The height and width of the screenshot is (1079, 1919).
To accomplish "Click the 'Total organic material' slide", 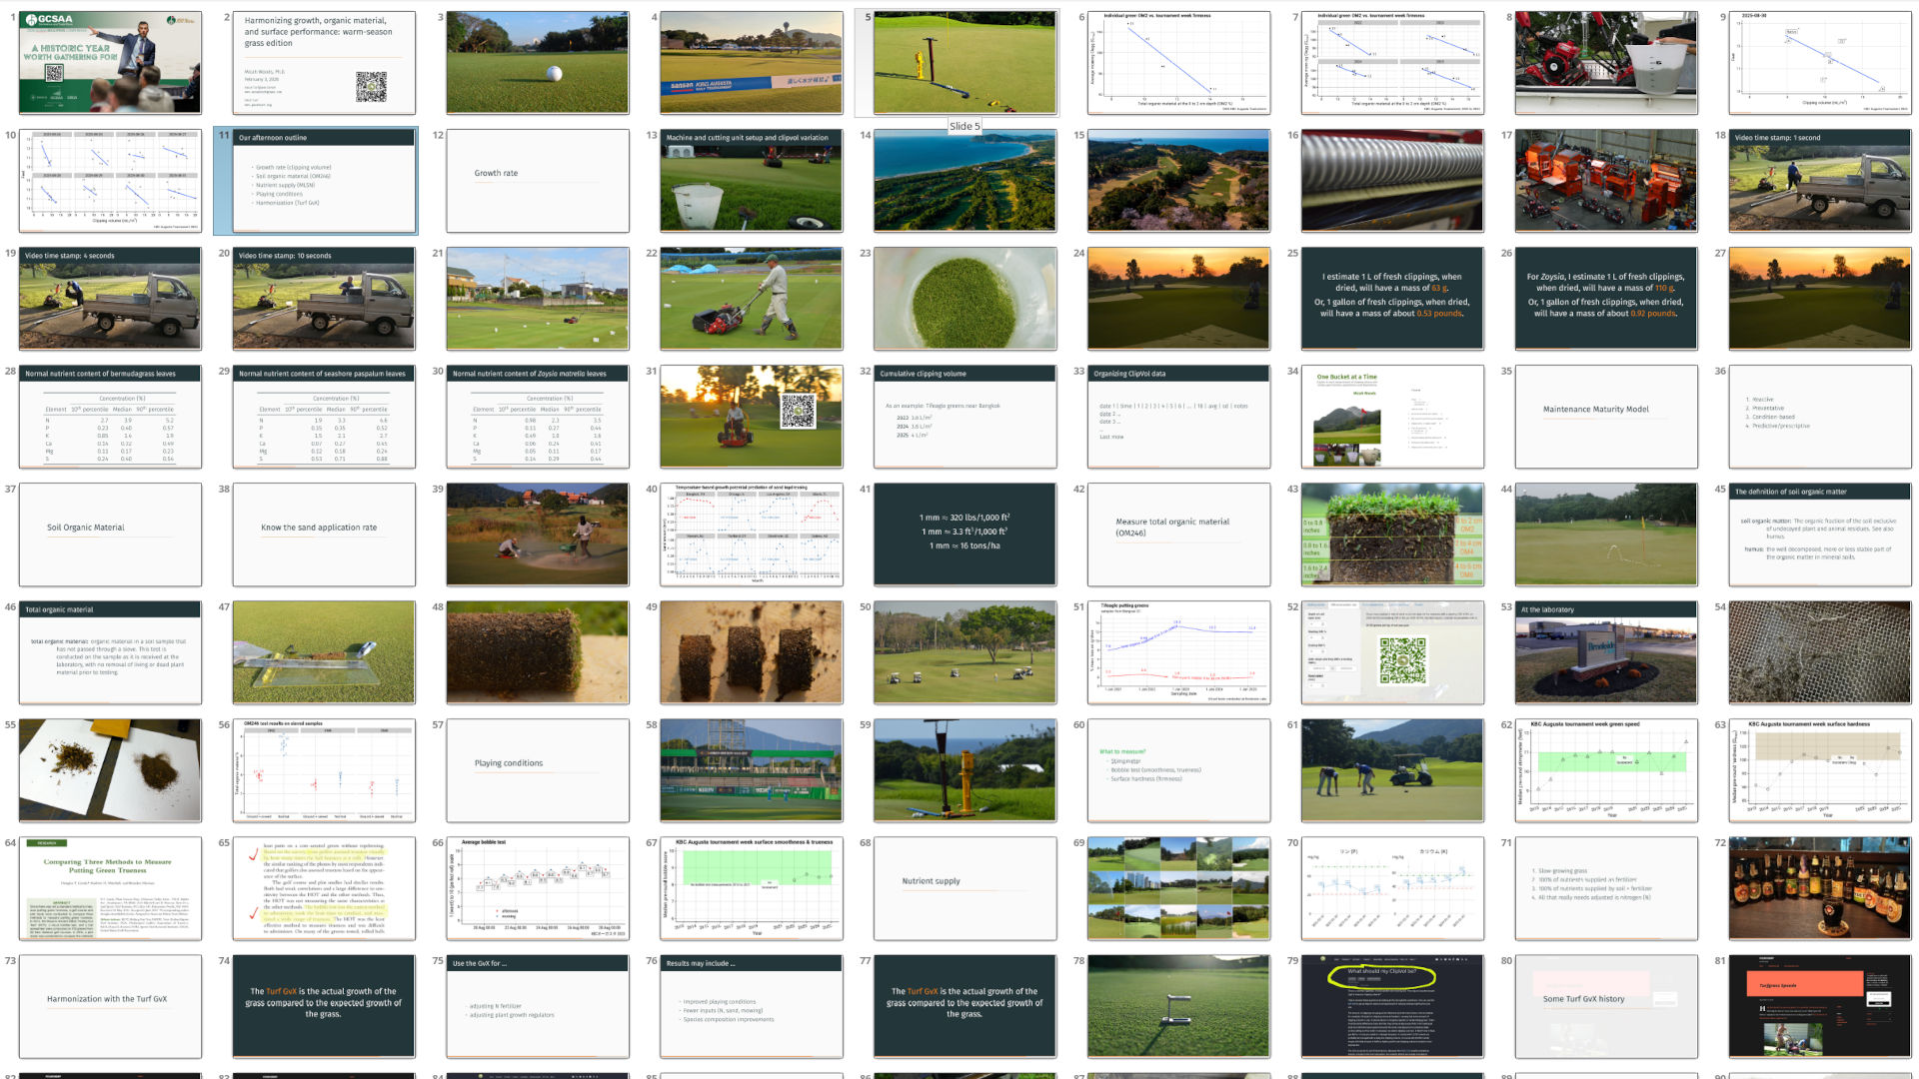I will click(109, 651).
